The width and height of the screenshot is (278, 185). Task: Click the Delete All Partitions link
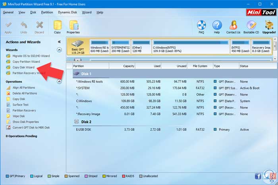(x=25, y=93)
